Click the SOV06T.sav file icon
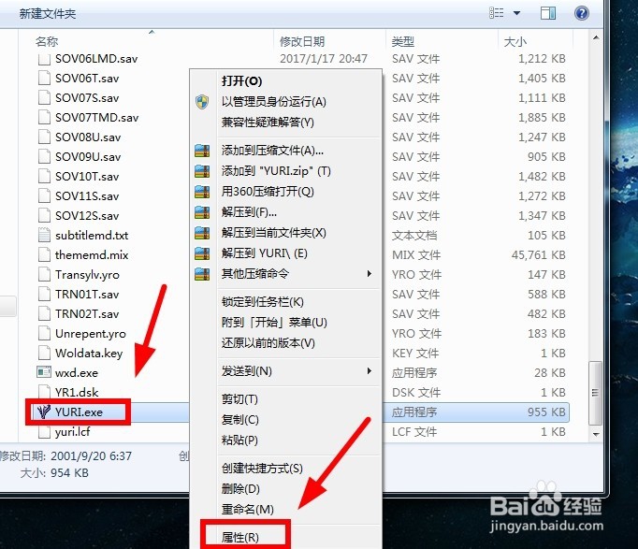Image resolution: width=638 pixels, height=549 pixels. tap(44, 78)
